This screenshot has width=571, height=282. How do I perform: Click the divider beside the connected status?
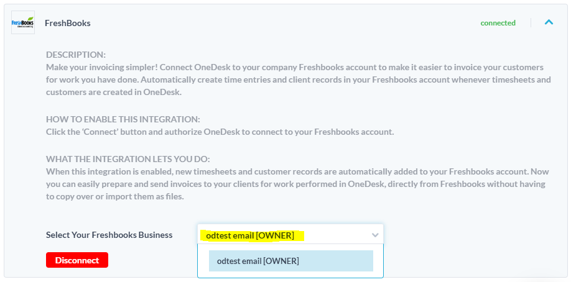[x=531, y=23]
